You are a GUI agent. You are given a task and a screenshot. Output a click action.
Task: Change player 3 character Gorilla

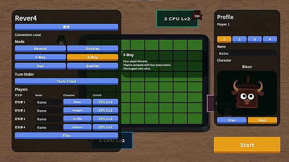(x=77, y=119)
